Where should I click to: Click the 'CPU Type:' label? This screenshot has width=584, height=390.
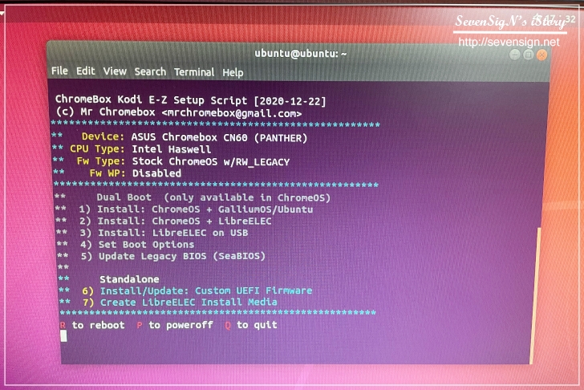click(x=97, y=148)
